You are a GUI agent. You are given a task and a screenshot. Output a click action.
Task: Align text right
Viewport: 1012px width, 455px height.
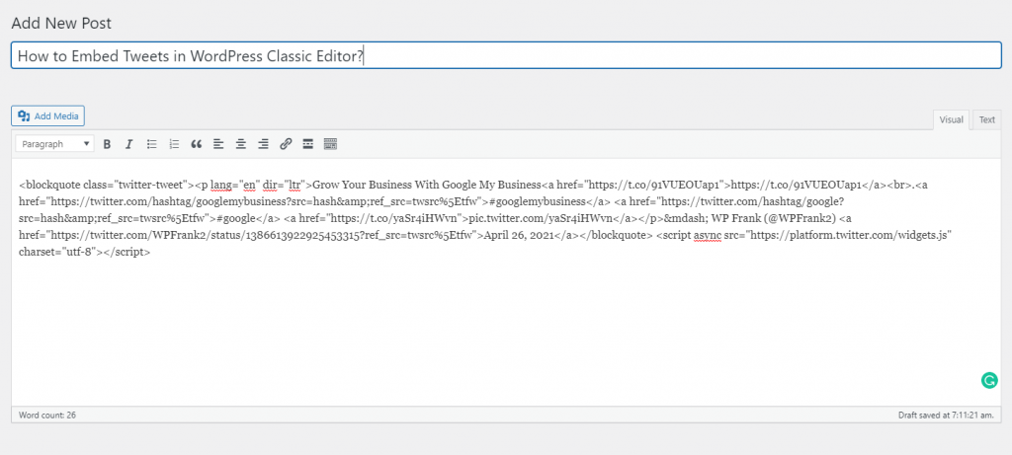coord(263,144)
